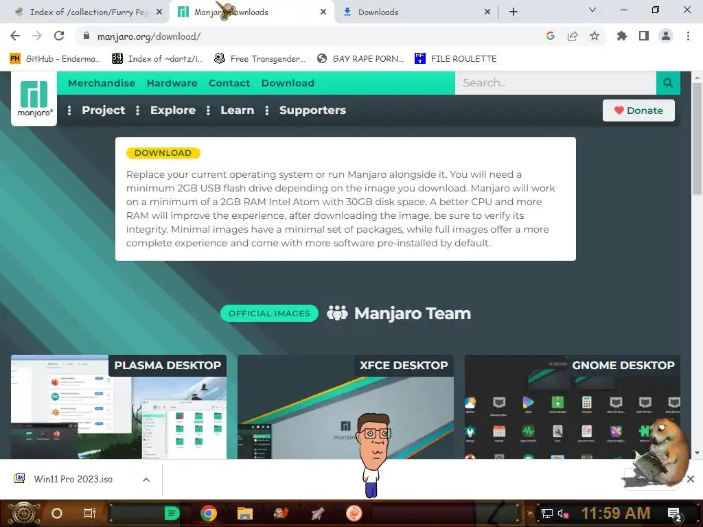Open the GitHub - Enderma bookmark
Image resolution: width=703 pixels, height=527 pixels.
pyautogui.click(x=55, y=59)
